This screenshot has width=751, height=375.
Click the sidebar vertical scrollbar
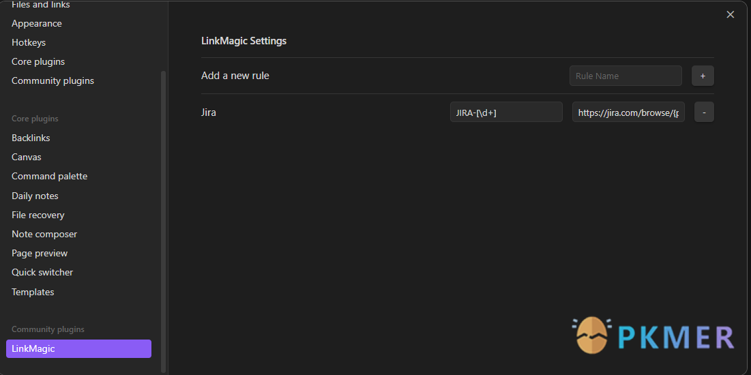[163, 222]
